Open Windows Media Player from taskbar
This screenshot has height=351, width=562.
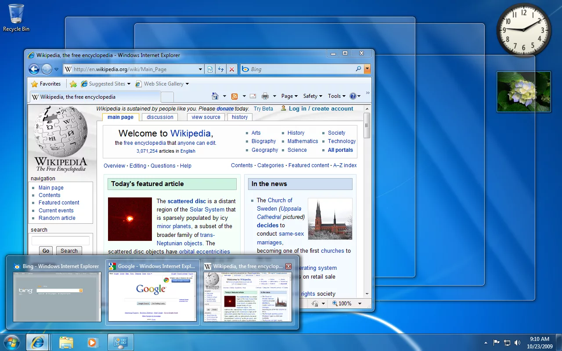(x=92, y=342)
